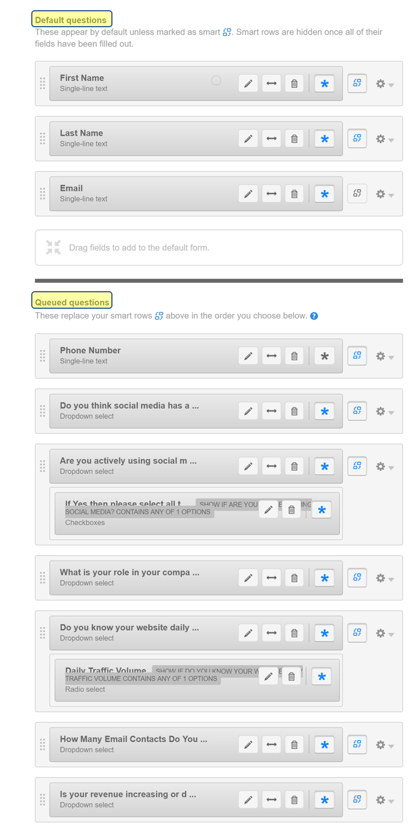Delete the "Are you actively using social m" field
The height and width of the screenshot is (827, 413).
(294, 465)
